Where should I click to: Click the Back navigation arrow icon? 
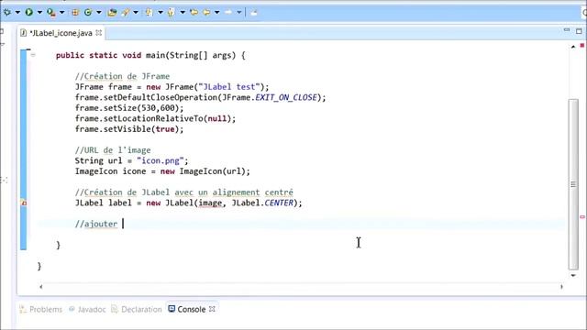click(x=206, y=12)
